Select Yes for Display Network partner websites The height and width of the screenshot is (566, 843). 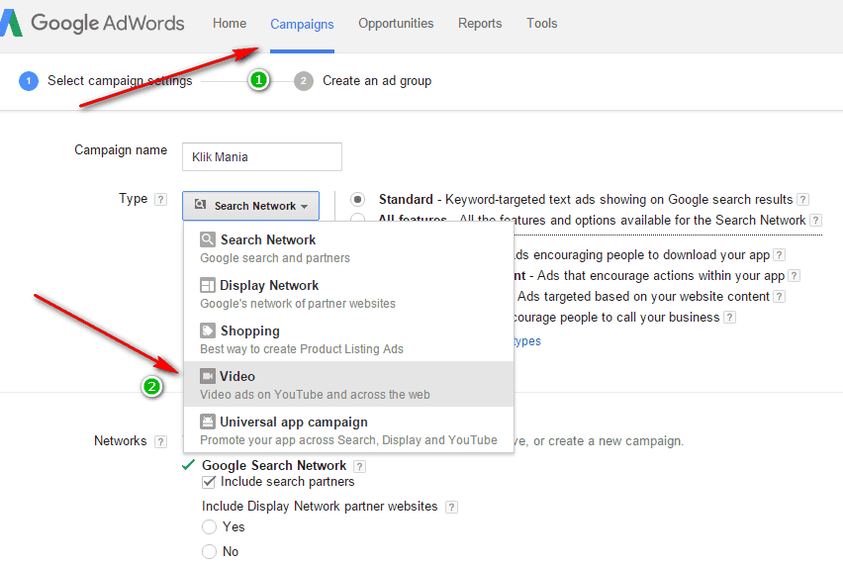point(209,526)
